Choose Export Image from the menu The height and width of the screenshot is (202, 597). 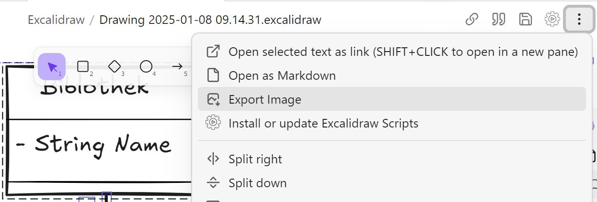coord(391,99)
